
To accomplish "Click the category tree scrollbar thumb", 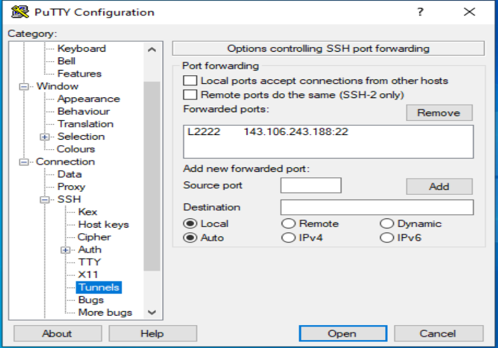I will coord(152,176).
